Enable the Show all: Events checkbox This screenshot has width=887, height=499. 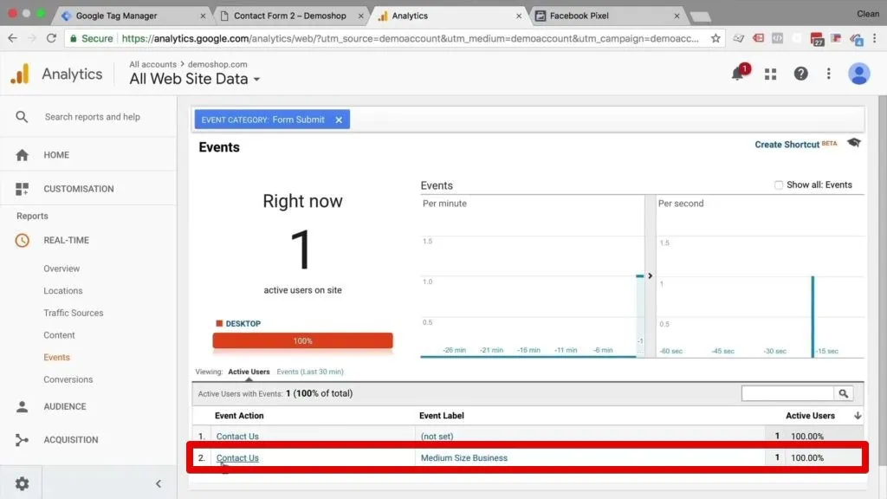(779, 185)
